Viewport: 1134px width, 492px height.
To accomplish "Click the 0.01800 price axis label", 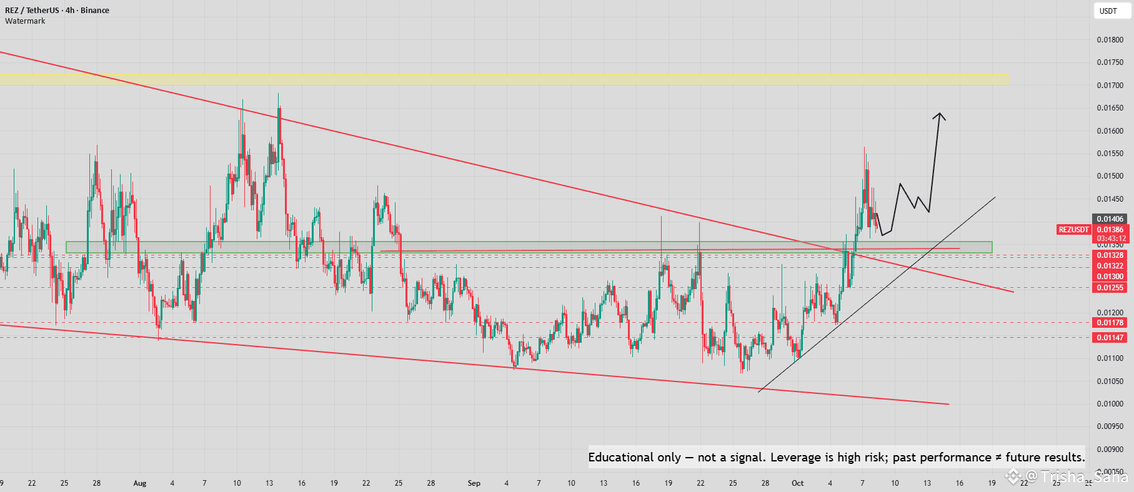I will click(x=1110, y=40).
